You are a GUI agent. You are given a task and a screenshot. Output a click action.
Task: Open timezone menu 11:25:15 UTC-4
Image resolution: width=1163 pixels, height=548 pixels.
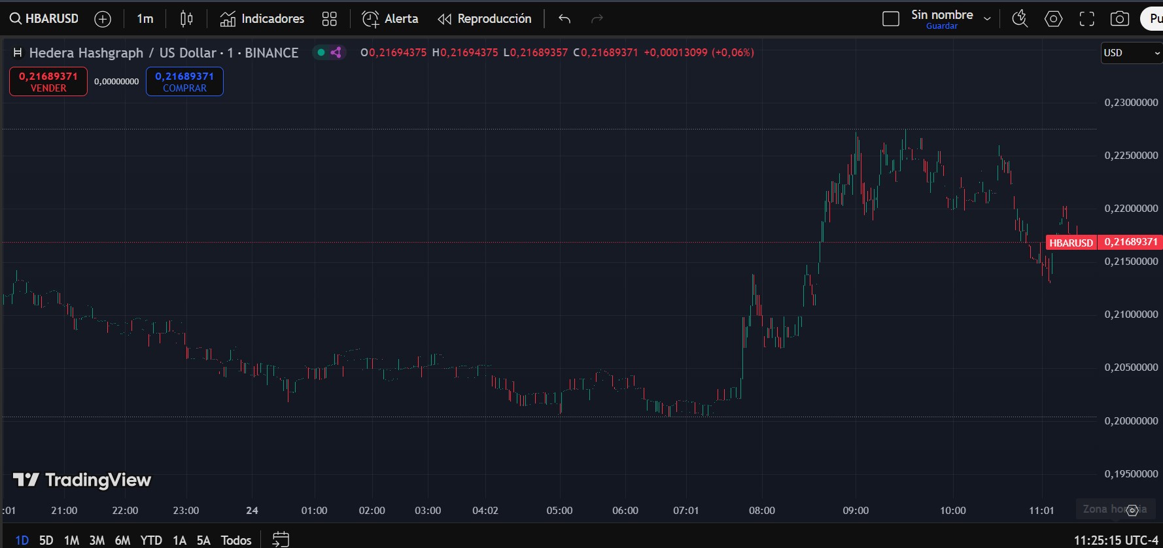tap(1116, 540)
